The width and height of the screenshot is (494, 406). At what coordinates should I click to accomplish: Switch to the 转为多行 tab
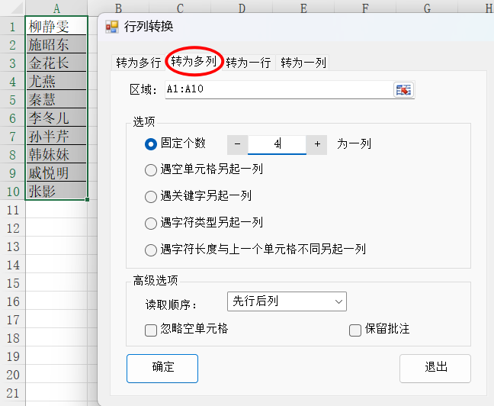(x=138, y=63)
